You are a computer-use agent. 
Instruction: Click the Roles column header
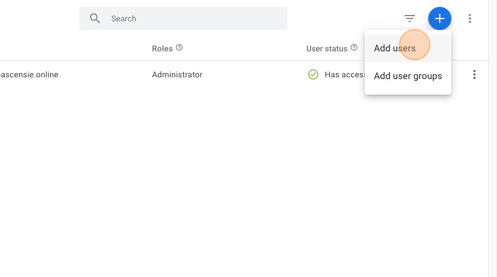pyautogui.click(x=162, y=48)
